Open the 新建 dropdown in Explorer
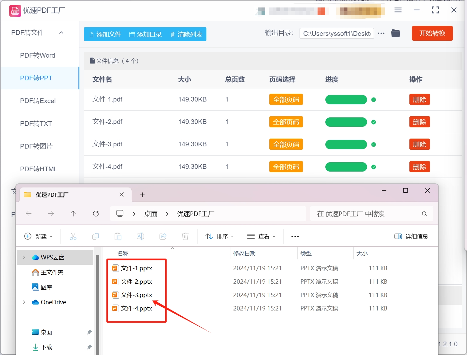Image resolution: width=467 pixels, height=355 pixels. [x=39, y=237]
